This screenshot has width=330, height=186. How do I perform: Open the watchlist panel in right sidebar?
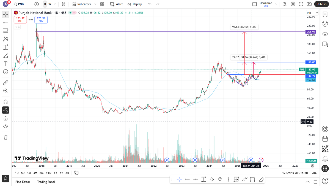(325, 14)
